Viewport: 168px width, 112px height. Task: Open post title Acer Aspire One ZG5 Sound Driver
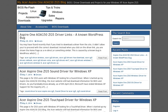coord(55,71)
